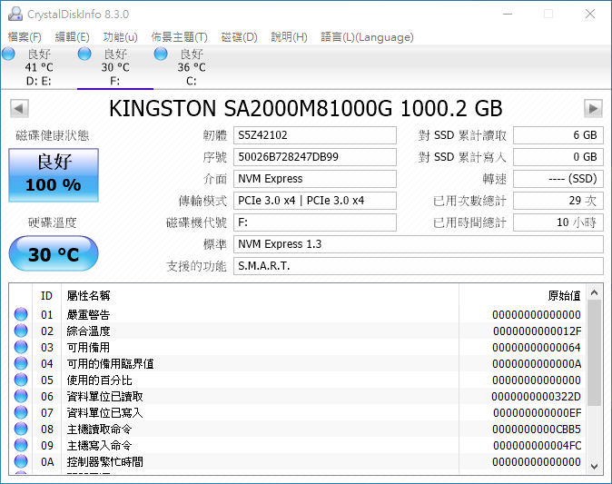Screen dimensions: 612x484
Task: Click the serial number field 50026B728247DB99
Action: pyautogui.click(x=315, y=157)
